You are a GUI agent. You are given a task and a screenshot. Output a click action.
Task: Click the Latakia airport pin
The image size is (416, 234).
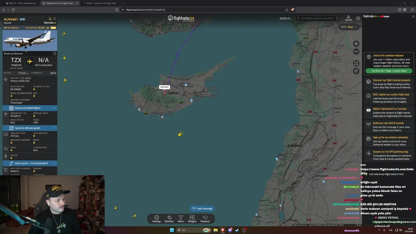[298, 71]
